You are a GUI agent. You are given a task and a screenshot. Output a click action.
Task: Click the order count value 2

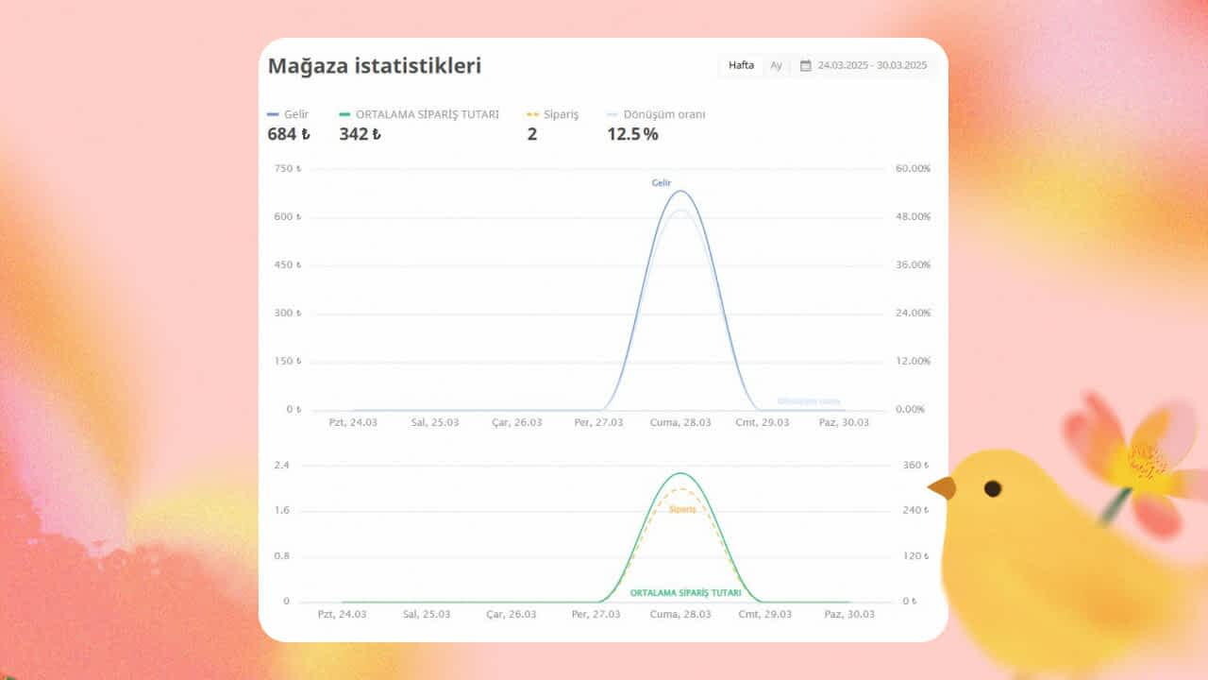click(532, 134)
